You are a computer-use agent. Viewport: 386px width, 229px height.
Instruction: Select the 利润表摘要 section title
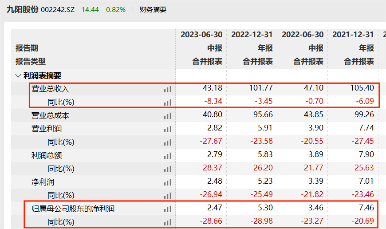[42, 75]
